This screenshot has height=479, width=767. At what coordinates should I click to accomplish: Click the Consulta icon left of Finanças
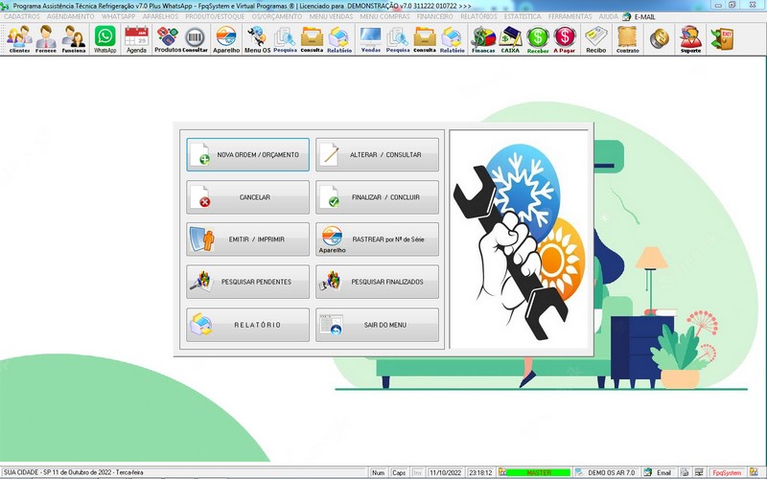tap(425, 39)
